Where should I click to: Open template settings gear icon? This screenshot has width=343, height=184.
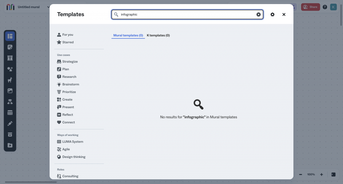click(272, 15)
